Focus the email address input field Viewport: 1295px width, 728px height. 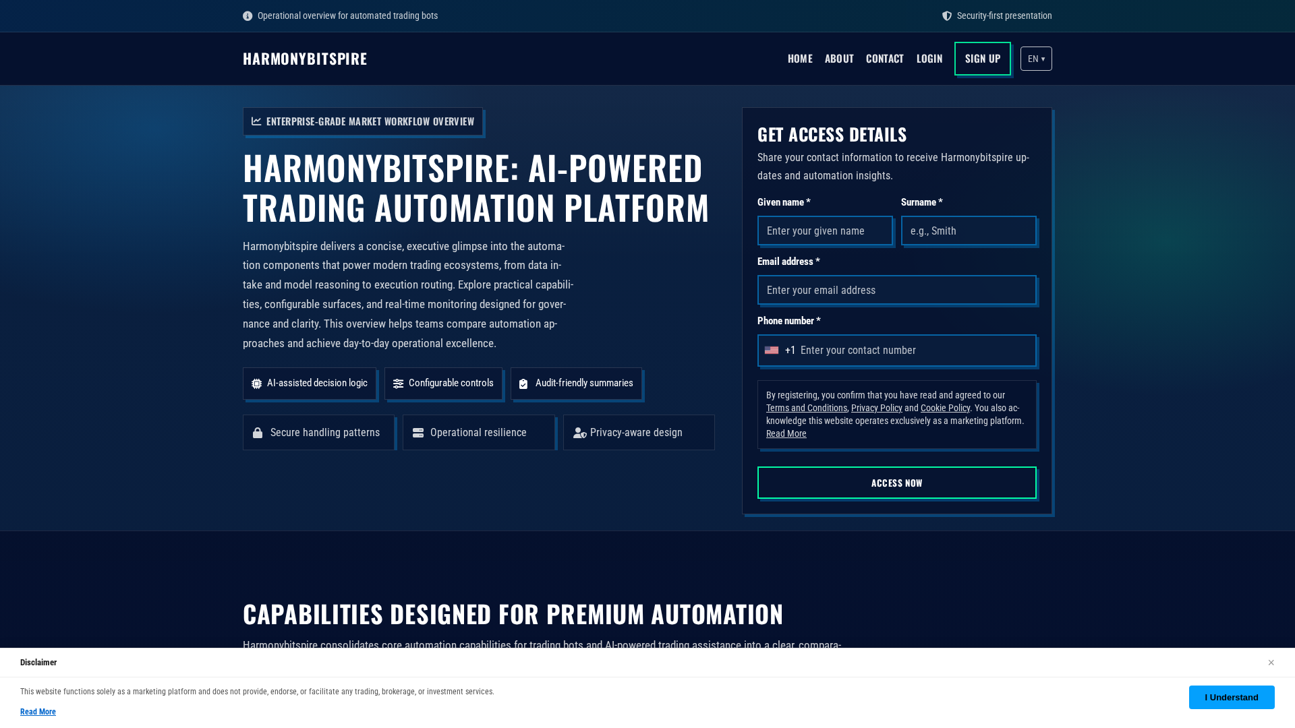(x=896, y=290)
